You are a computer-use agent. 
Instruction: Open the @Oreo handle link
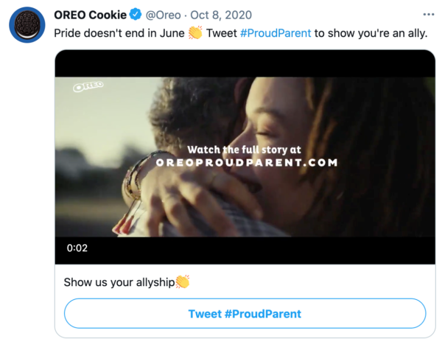(x=163, y=15)
